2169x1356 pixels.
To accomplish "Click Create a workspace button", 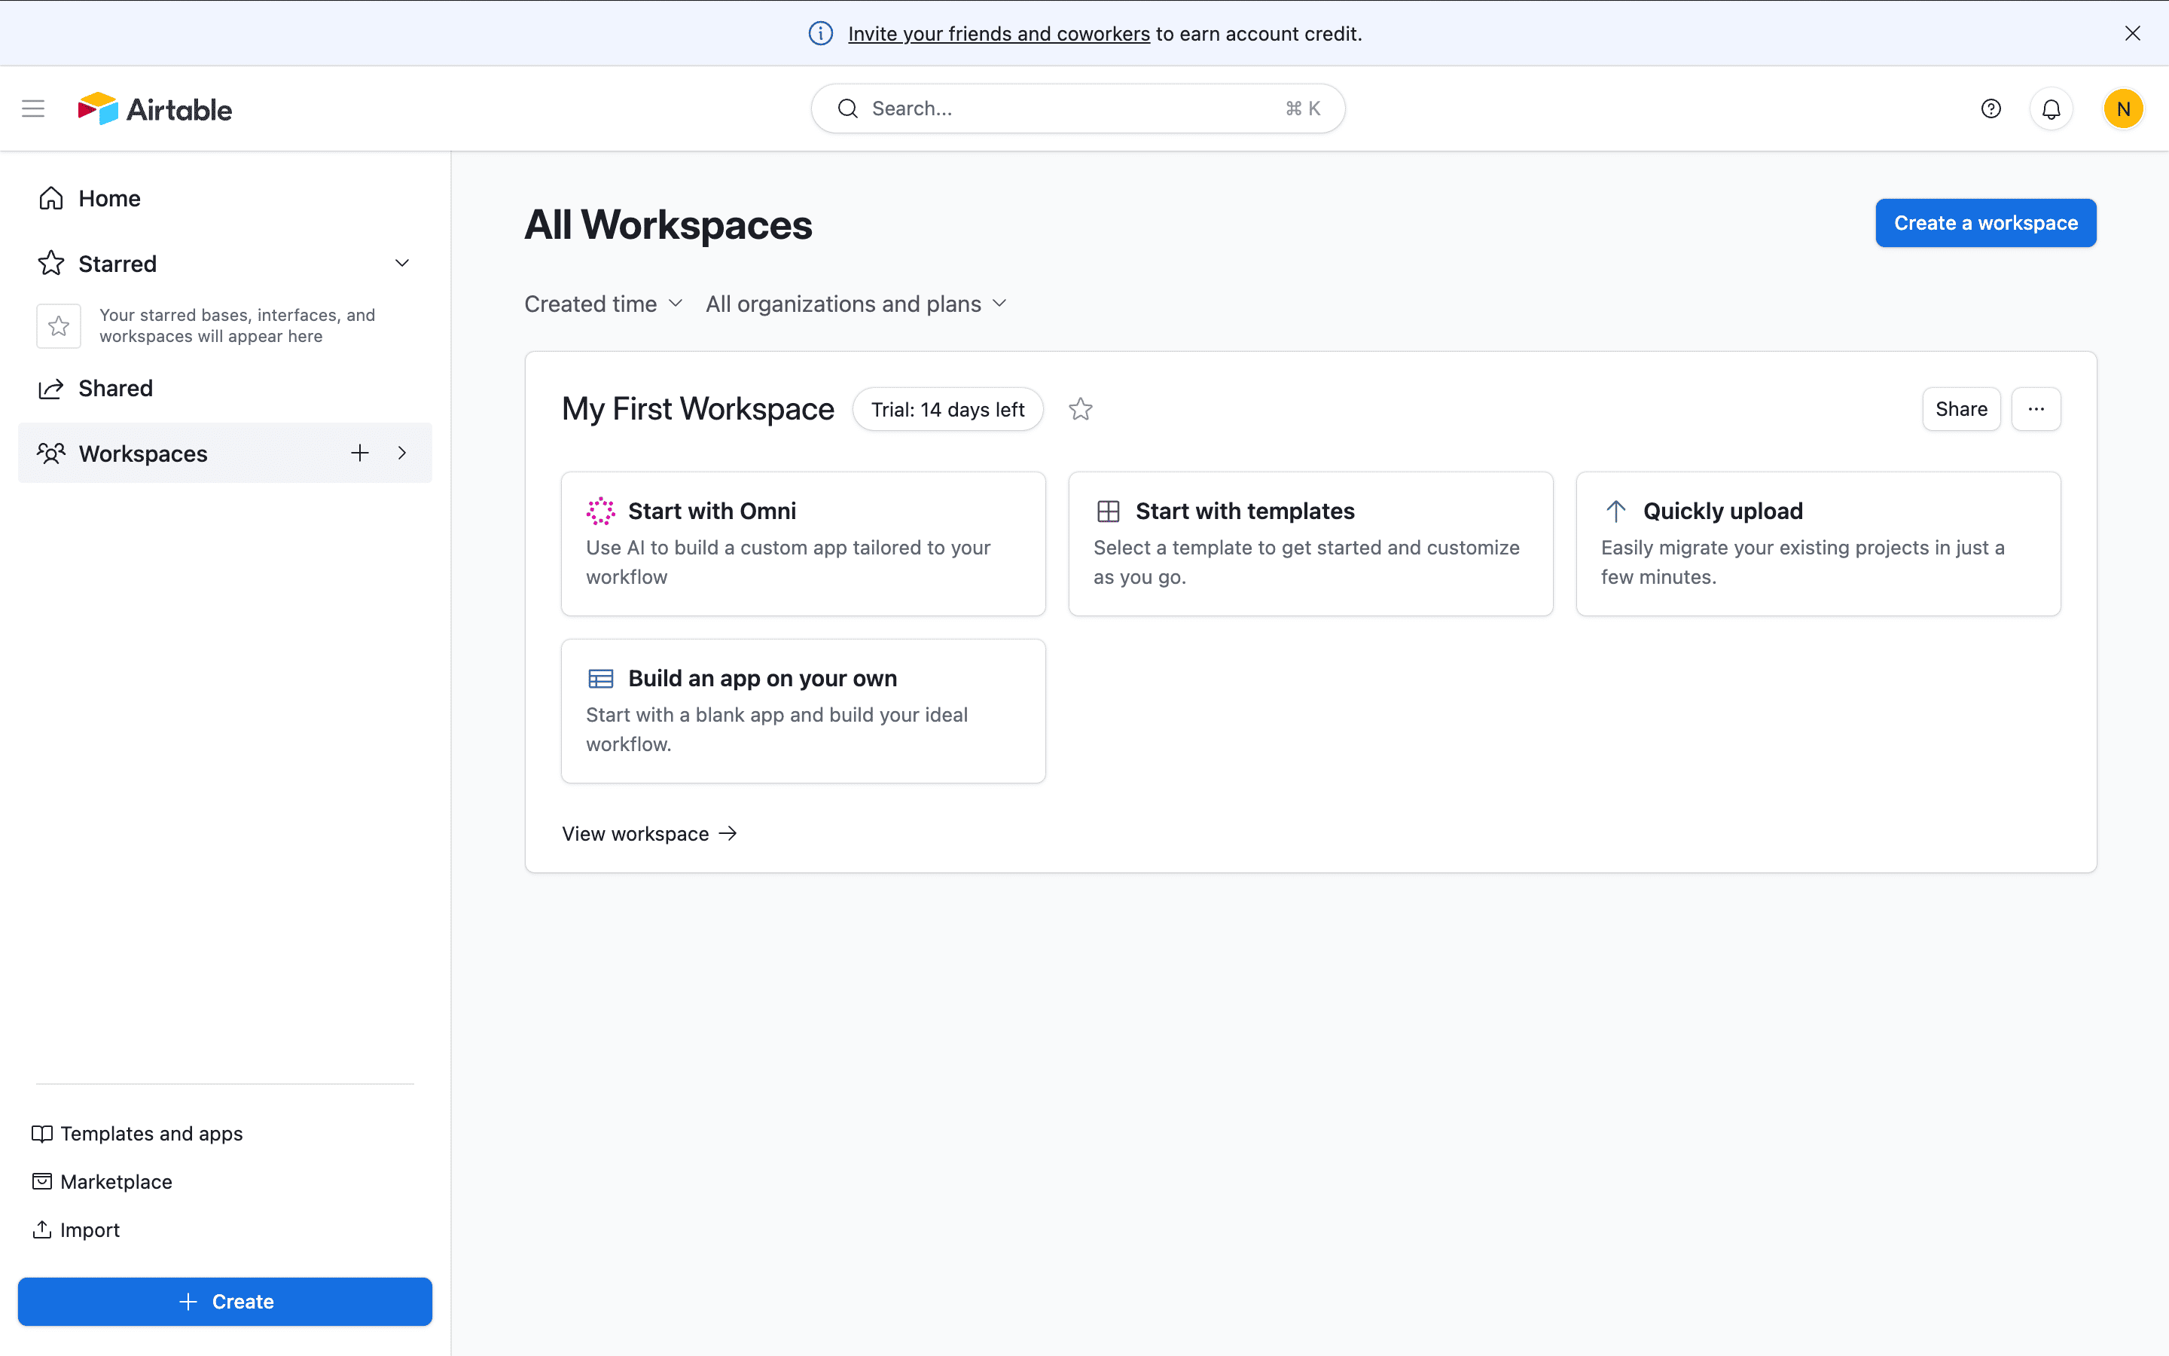I will coord(1985,222).
